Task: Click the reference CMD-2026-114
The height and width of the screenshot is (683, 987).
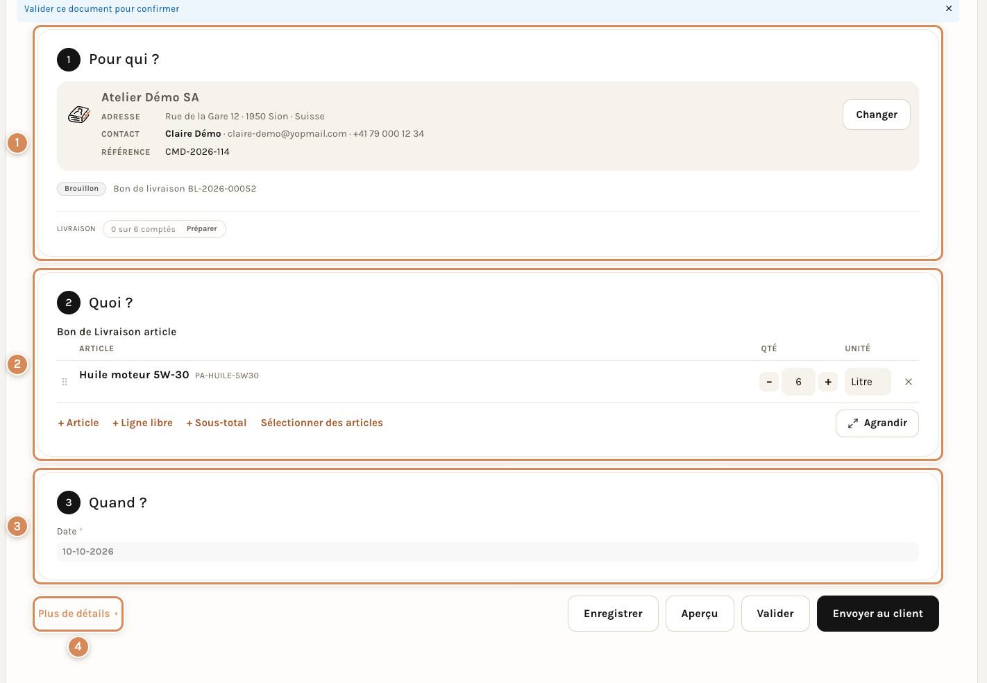Action: coord(197,152)
